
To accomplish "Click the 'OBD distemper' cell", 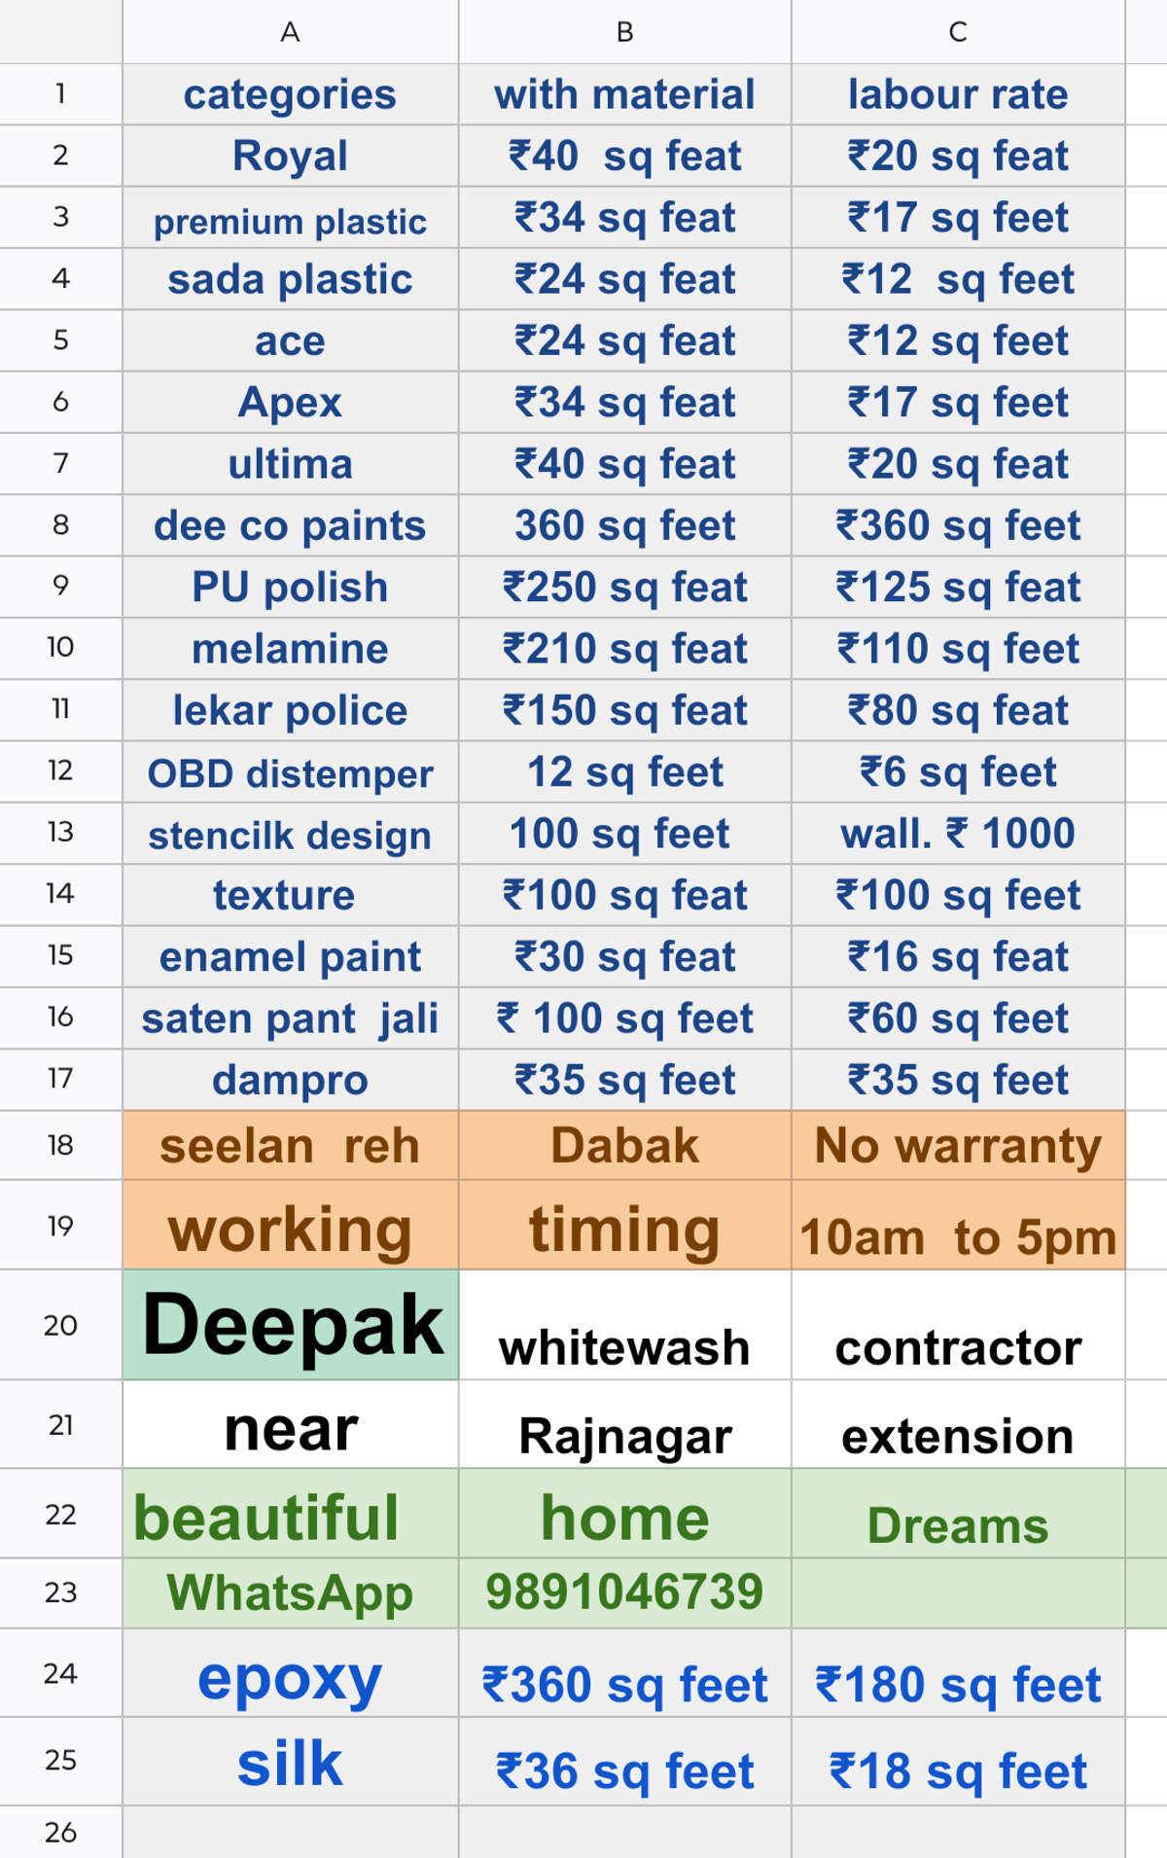I will tap(290, 772).
